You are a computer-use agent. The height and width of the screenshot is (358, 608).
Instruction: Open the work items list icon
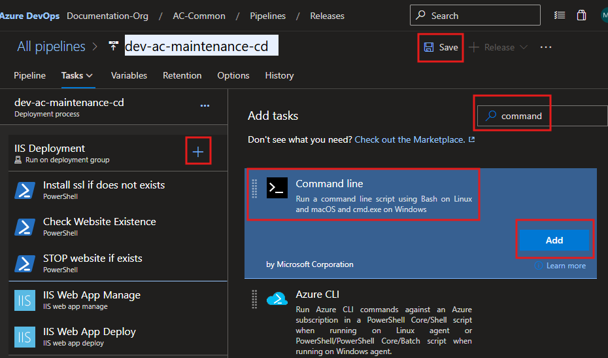(x=559, y=15)
